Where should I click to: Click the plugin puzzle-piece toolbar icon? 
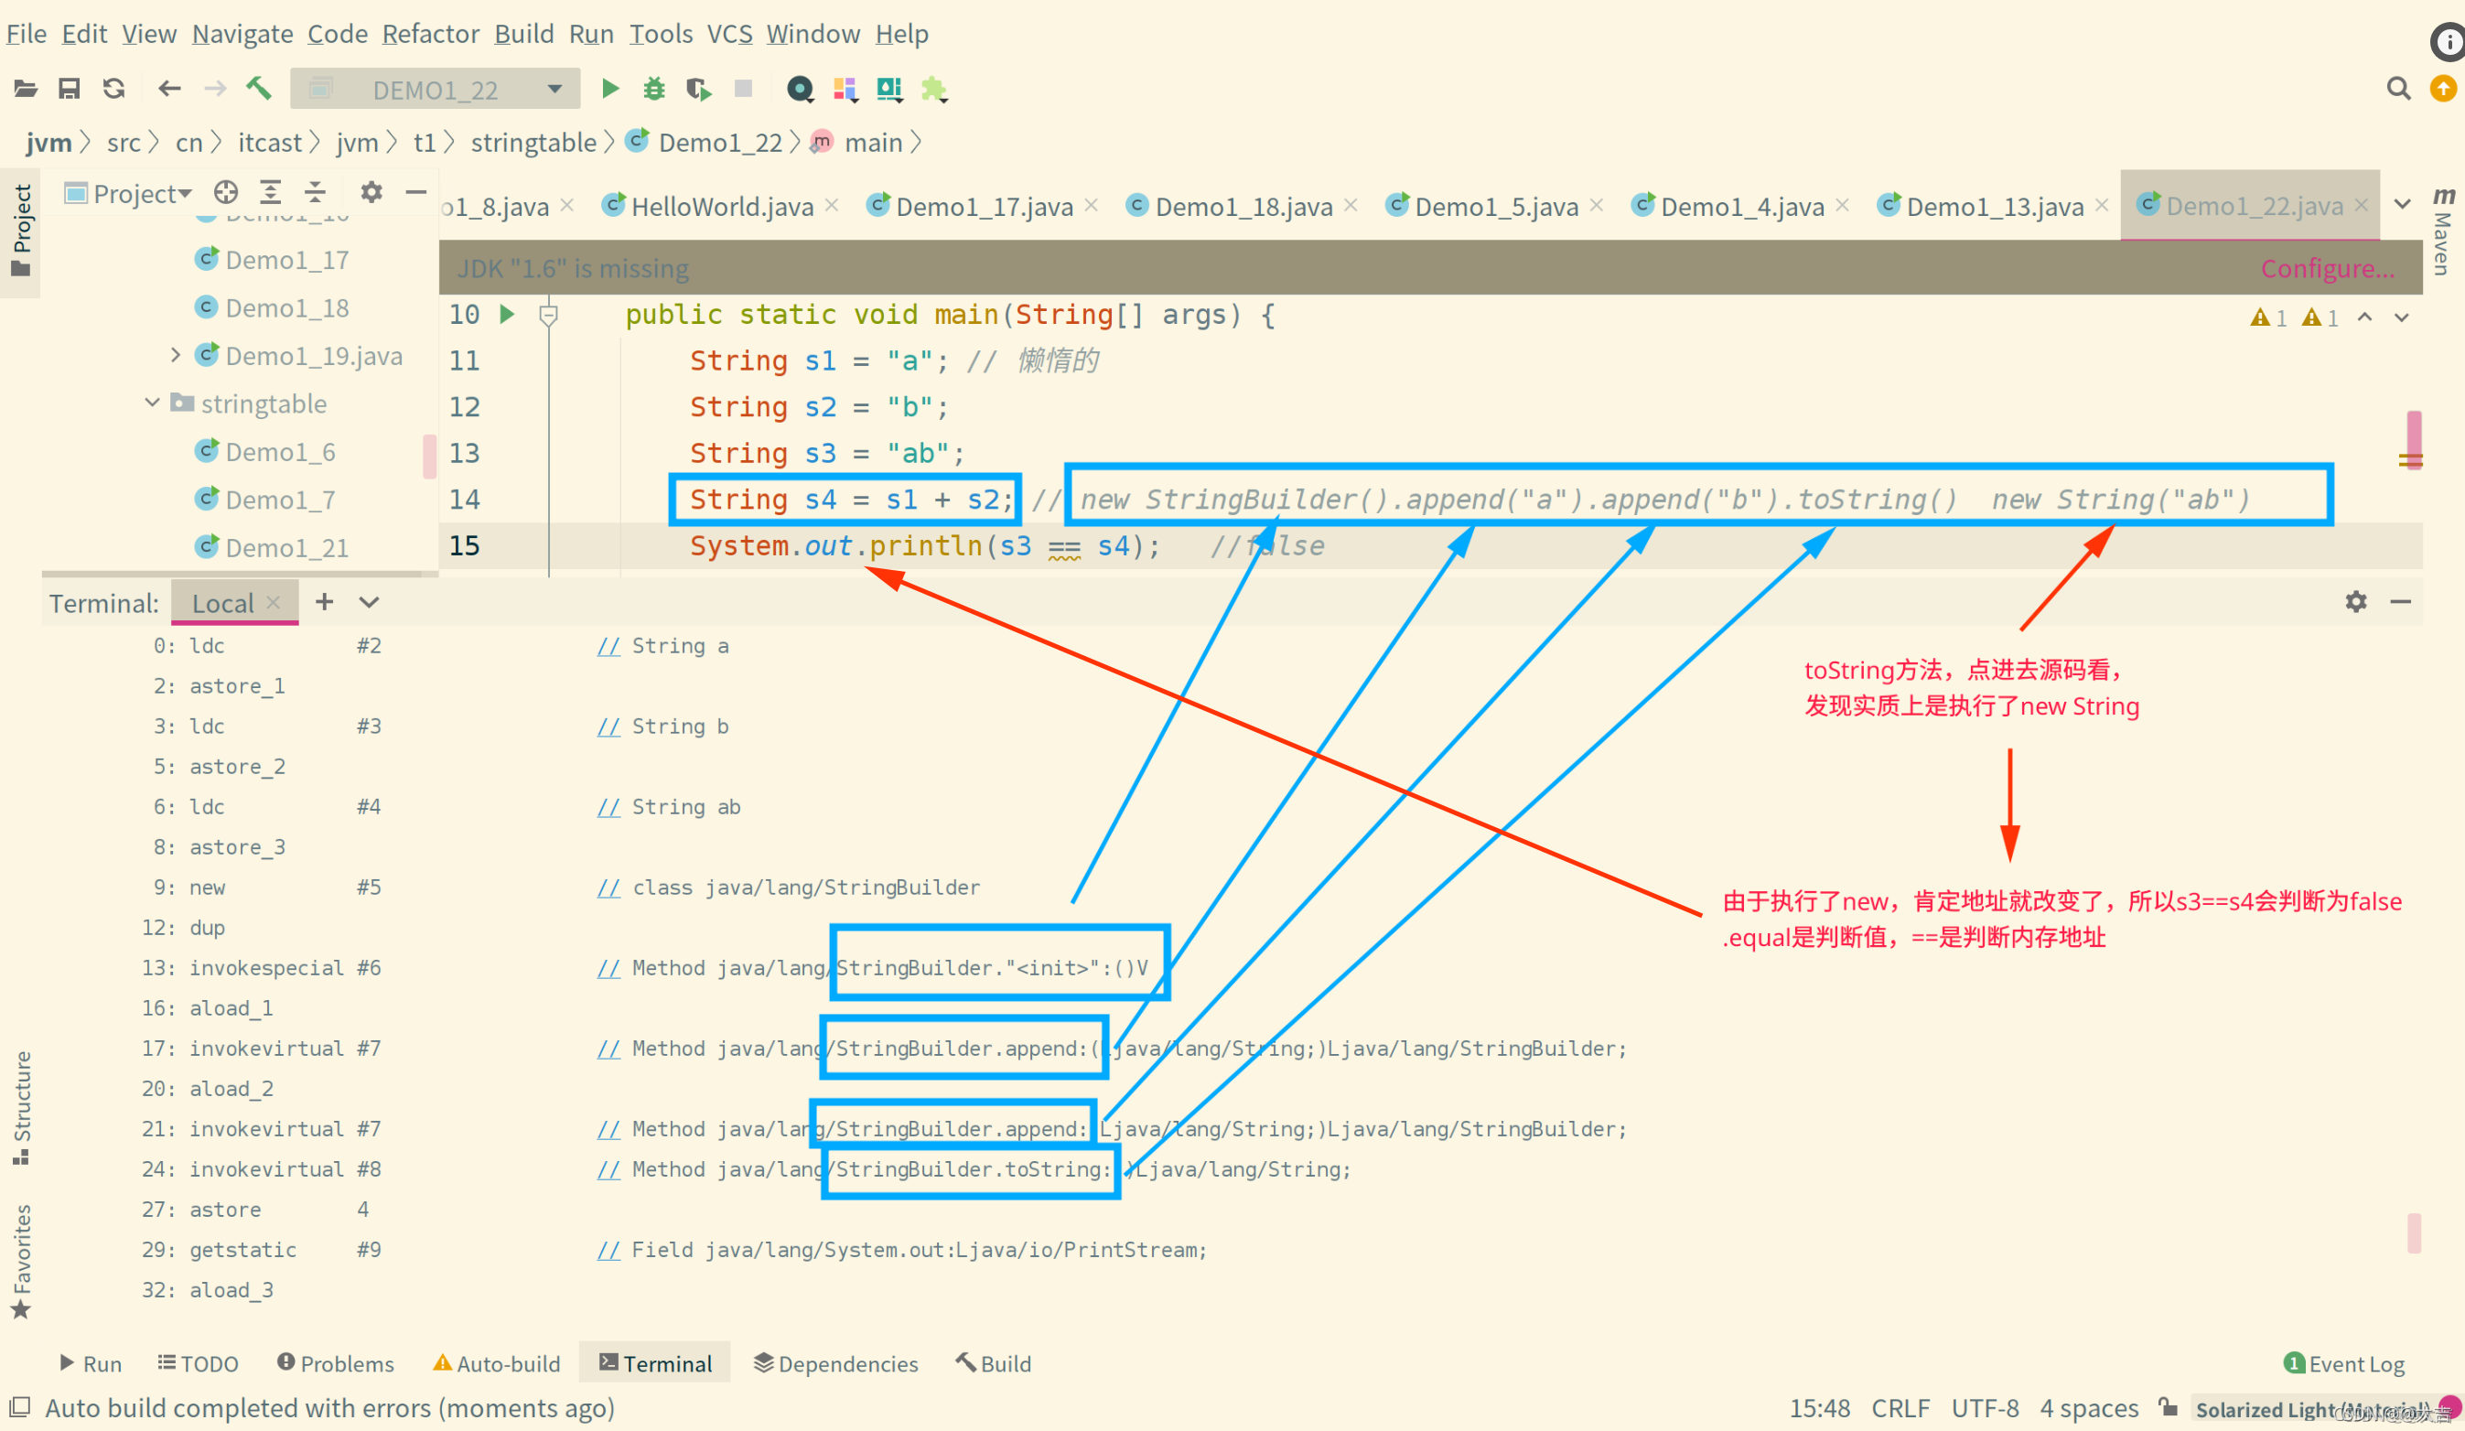(934, 89)
